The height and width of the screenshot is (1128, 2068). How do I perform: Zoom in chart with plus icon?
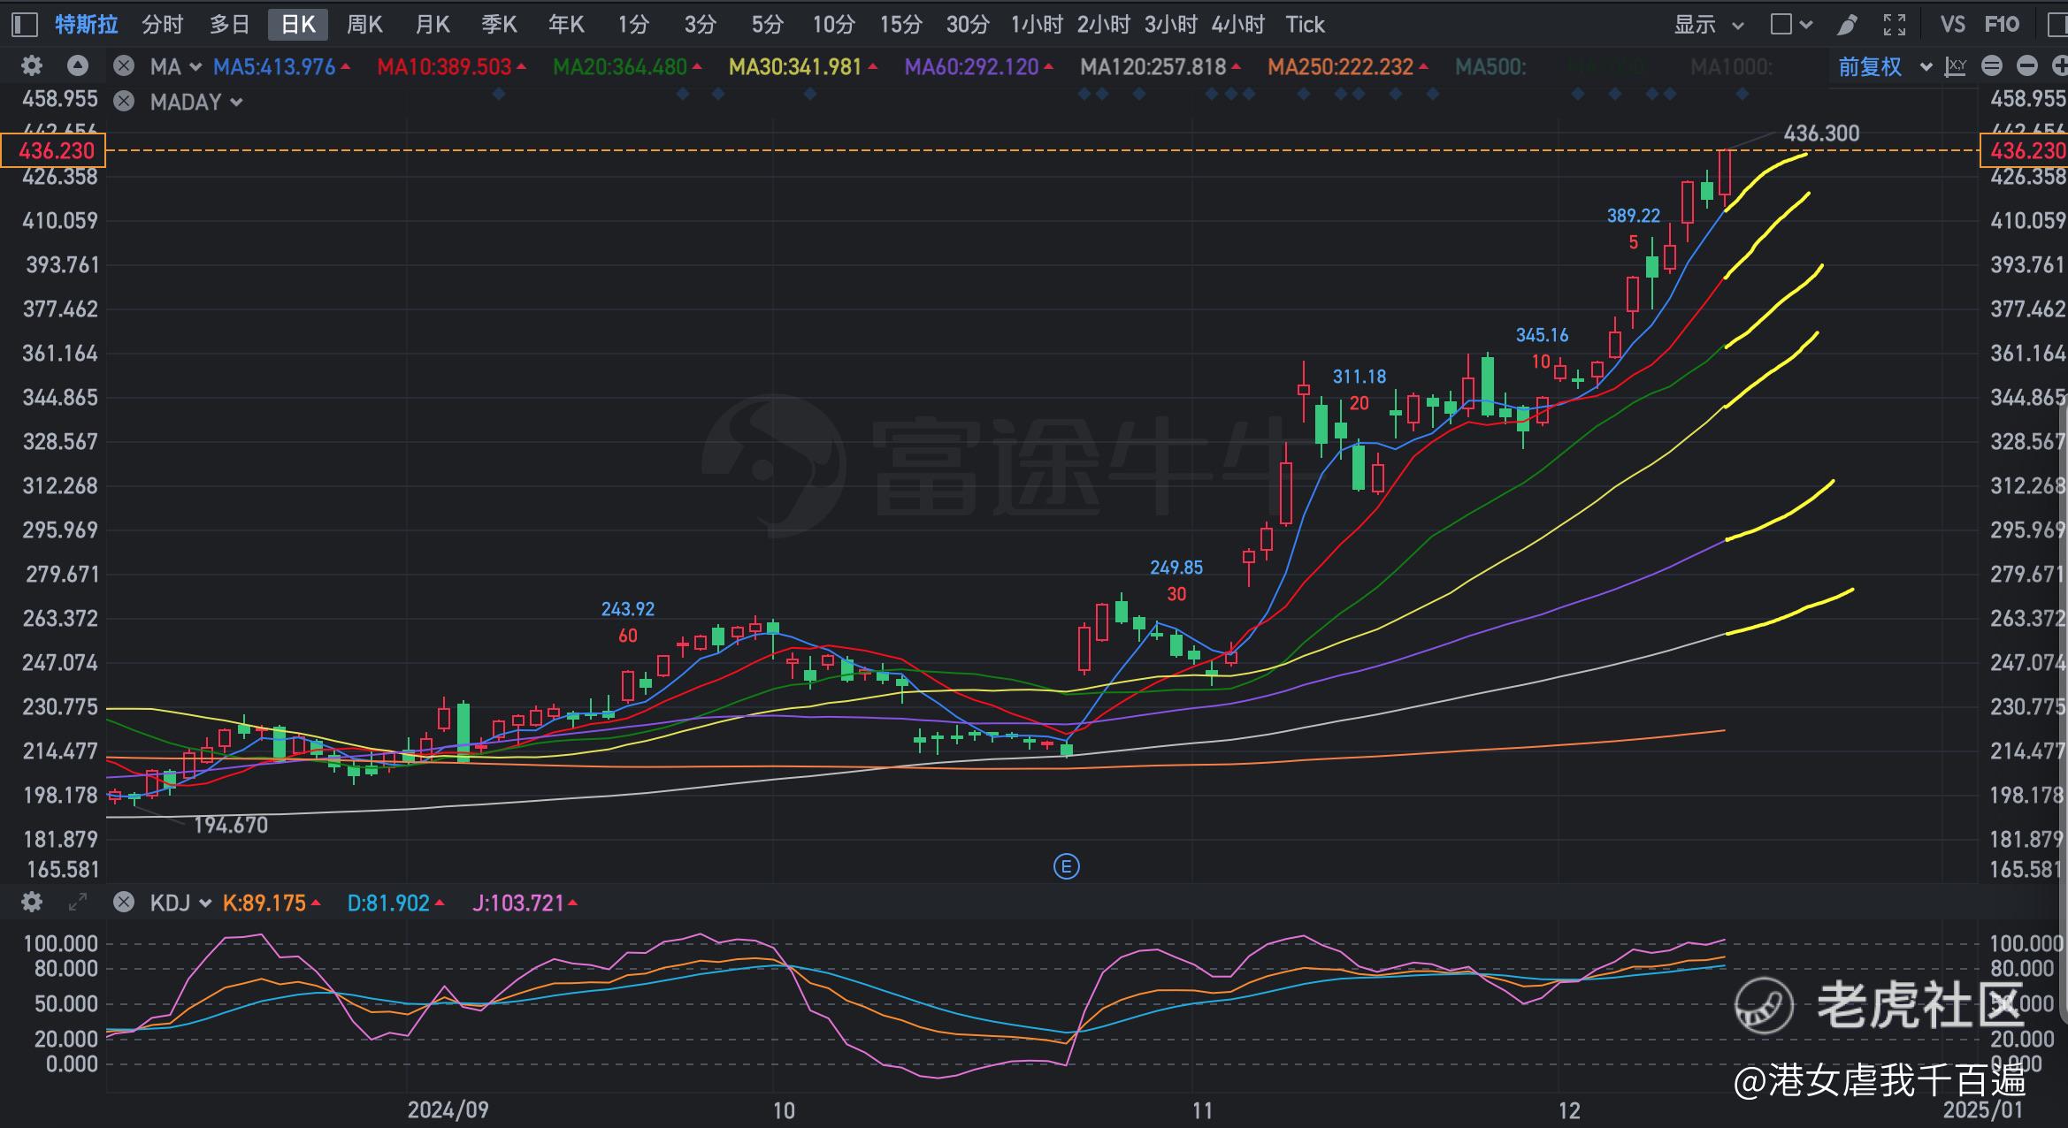[x=2059, y=66]
